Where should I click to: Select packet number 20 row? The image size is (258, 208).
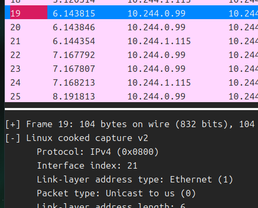(131, 27)
